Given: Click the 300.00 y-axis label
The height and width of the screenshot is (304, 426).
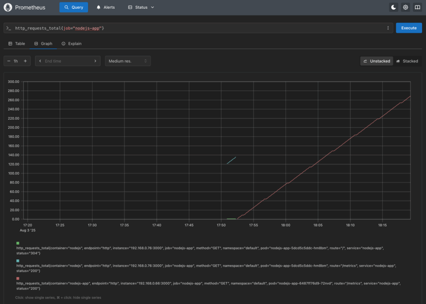Looking at the screenshot, I should 14,82.
